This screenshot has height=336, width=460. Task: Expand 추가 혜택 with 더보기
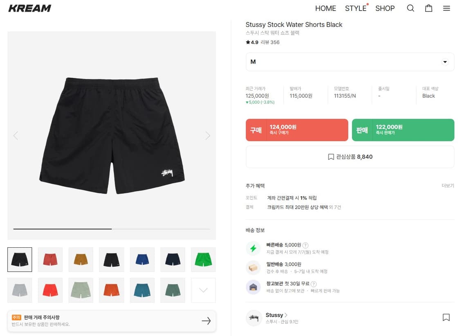coord(448,186)
